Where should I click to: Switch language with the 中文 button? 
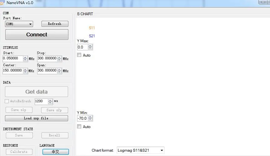pyautogui.click(x=56, y=152)
